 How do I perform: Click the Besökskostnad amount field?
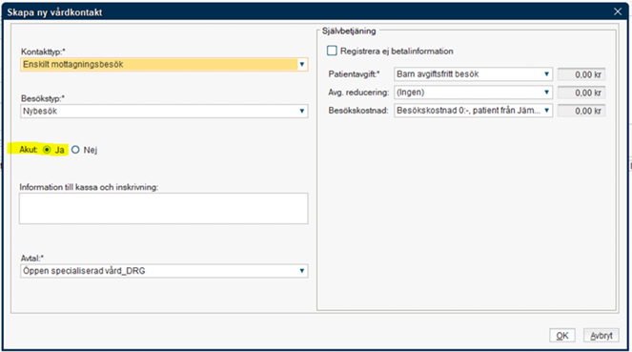tap(581, 111)
